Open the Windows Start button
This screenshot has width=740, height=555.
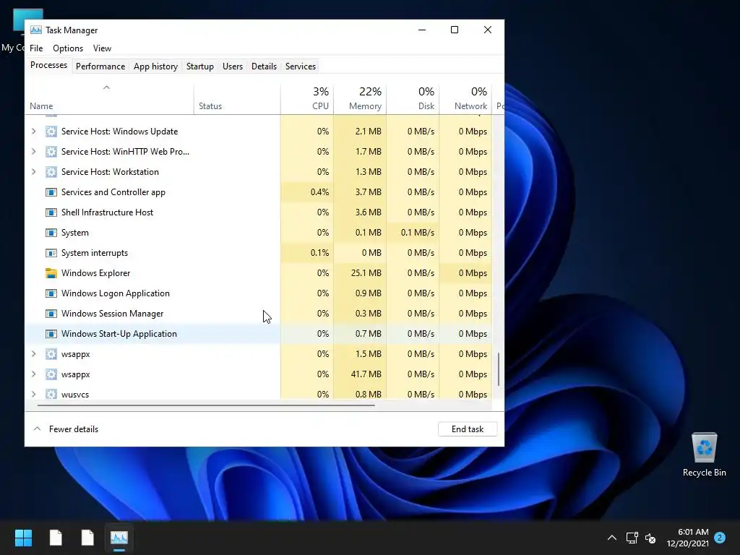23,538
